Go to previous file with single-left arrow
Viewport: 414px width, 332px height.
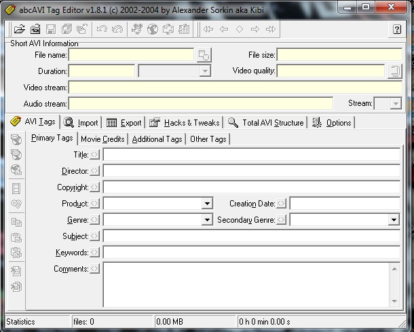(x=224, y=29)
